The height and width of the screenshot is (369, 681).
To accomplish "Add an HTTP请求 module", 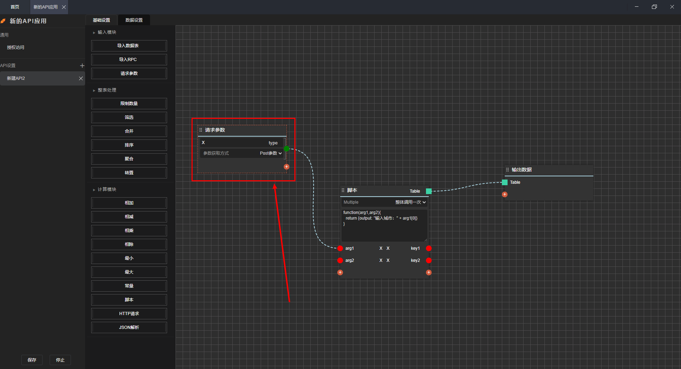I will coord(129,314).
